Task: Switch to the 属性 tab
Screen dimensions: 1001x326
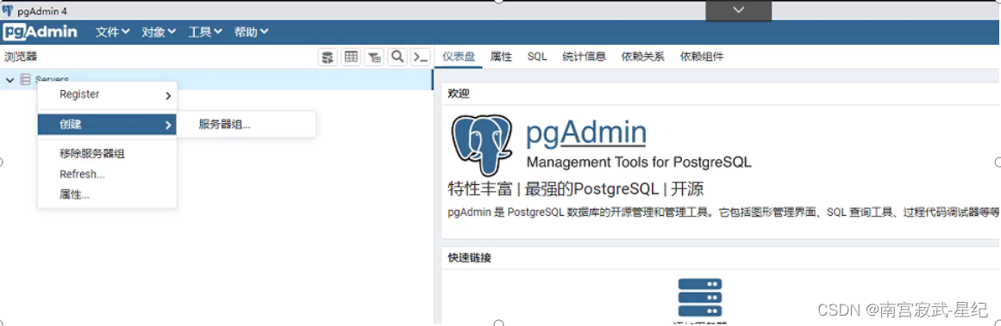Action: [501, 57]
